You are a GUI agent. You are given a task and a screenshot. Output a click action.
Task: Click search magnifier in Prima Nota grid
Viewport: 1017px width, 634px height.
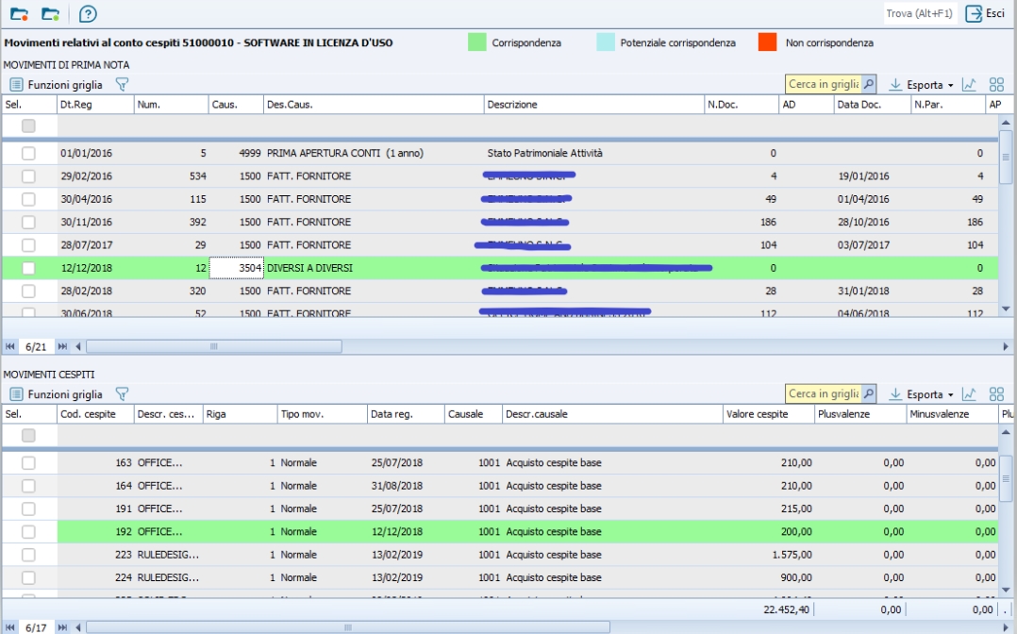869,84
